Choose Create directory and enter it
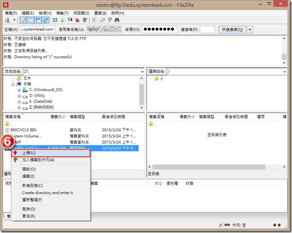The height and width of the screenshot is (233, 292). [x=51, y=193]
